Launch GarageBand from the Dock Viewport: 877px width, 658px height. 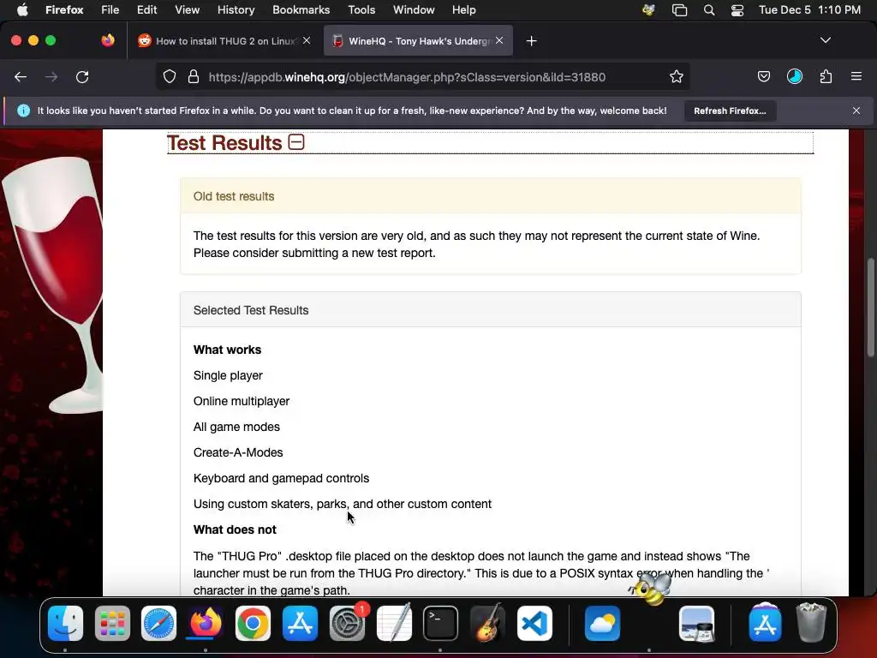coord(487,623)
